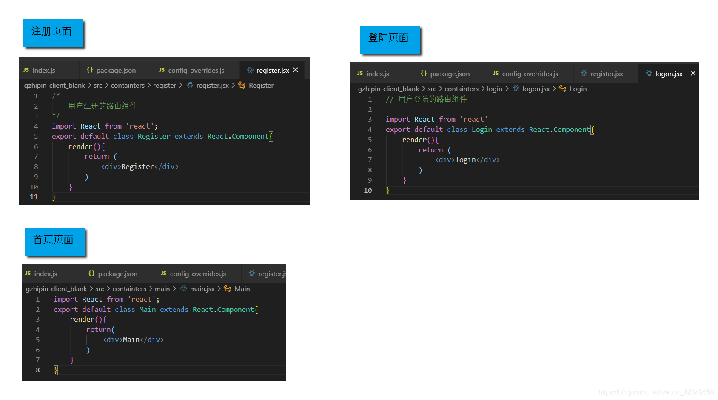Select register folder breadcrumb
Image resolution: width=718 pixels, height=400 pixels.
click(165, 86)
